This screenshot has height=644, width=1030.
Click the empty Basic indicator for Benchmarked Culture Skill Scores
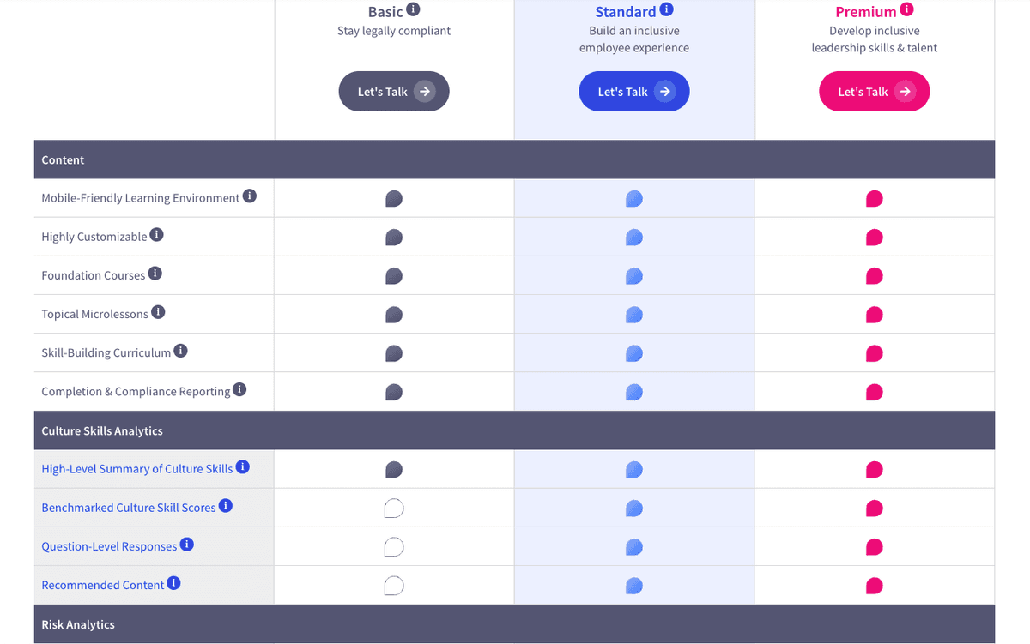point(393,508)
